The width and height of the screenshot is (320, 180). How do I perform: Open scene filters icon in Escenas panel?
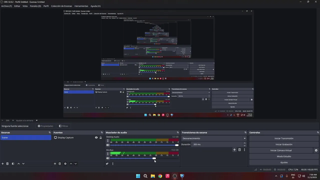13,164
